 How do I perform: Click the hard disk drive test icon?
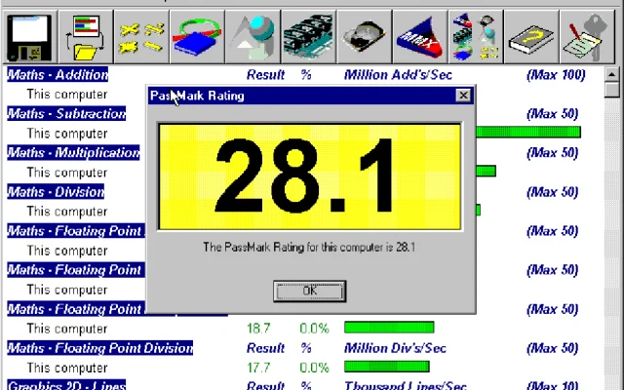[x=363, y=36]
